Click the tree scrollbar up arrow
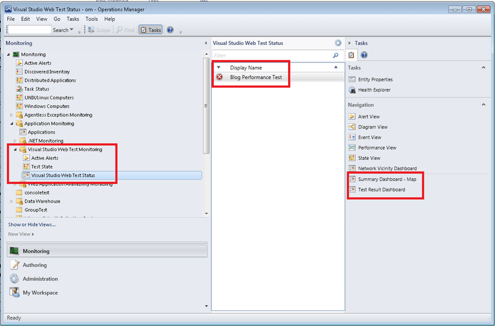The image size is (495, 326). 206,54
